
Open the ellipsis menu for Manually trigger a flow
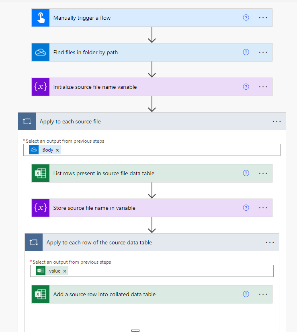263,18
